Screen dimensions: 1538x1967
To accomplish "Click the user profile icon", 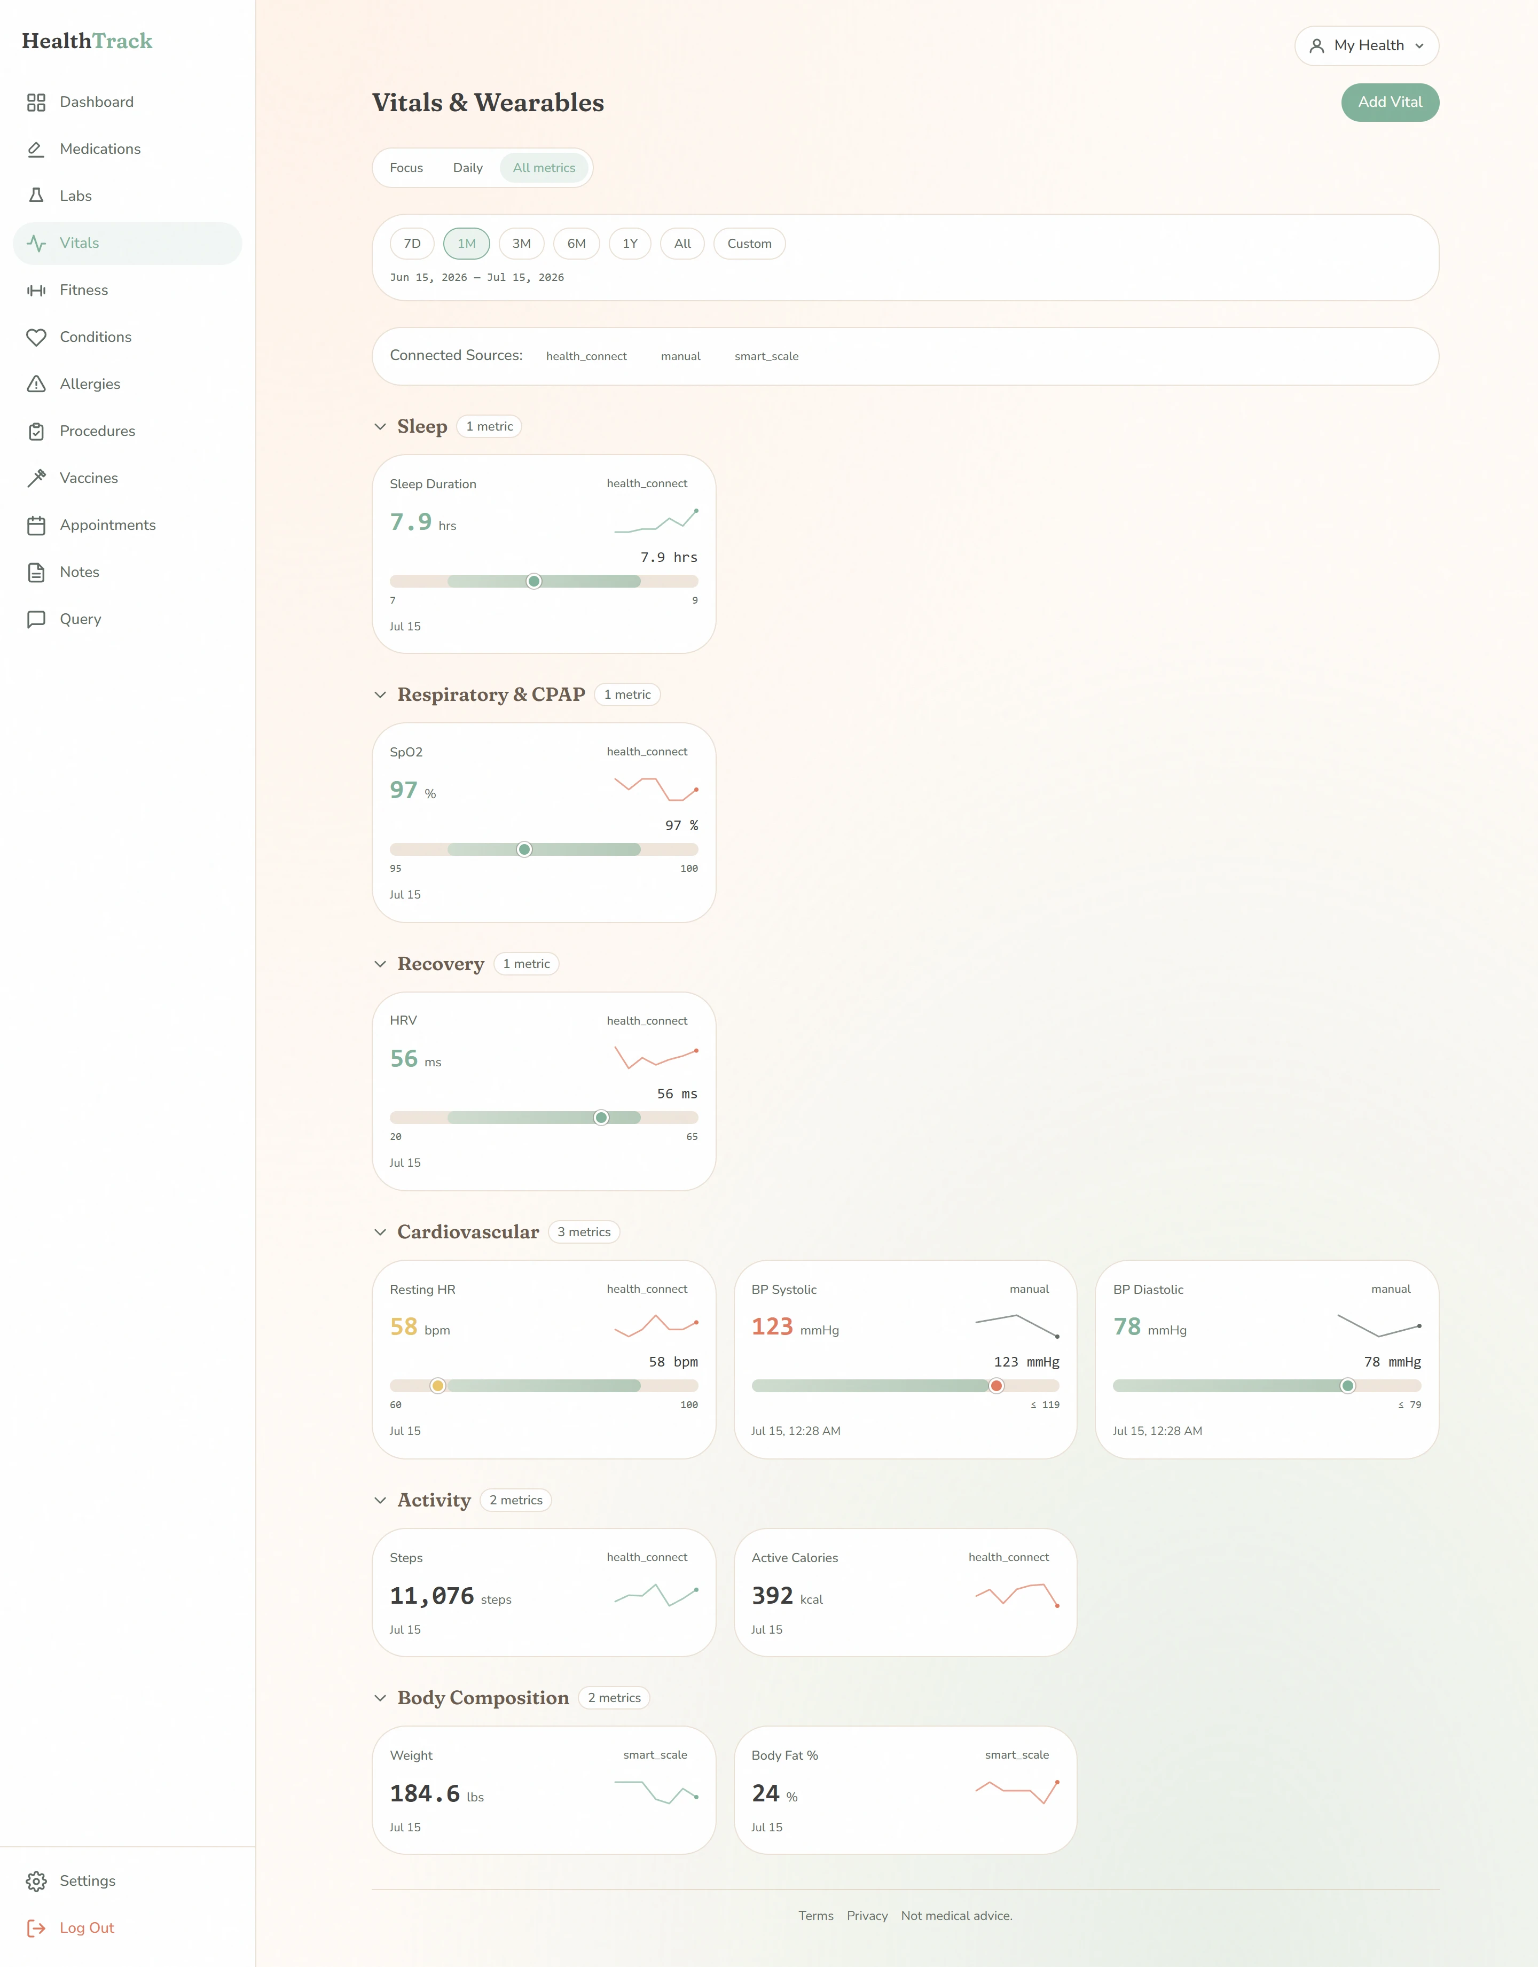I will tap(1316, 46).
